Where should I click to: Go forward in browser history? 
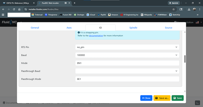9,9
